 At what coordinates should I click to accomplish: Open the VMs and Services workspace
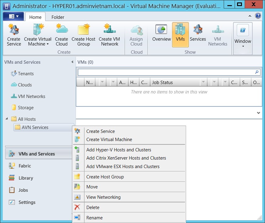pyautogui.click(x=39, y=154)
